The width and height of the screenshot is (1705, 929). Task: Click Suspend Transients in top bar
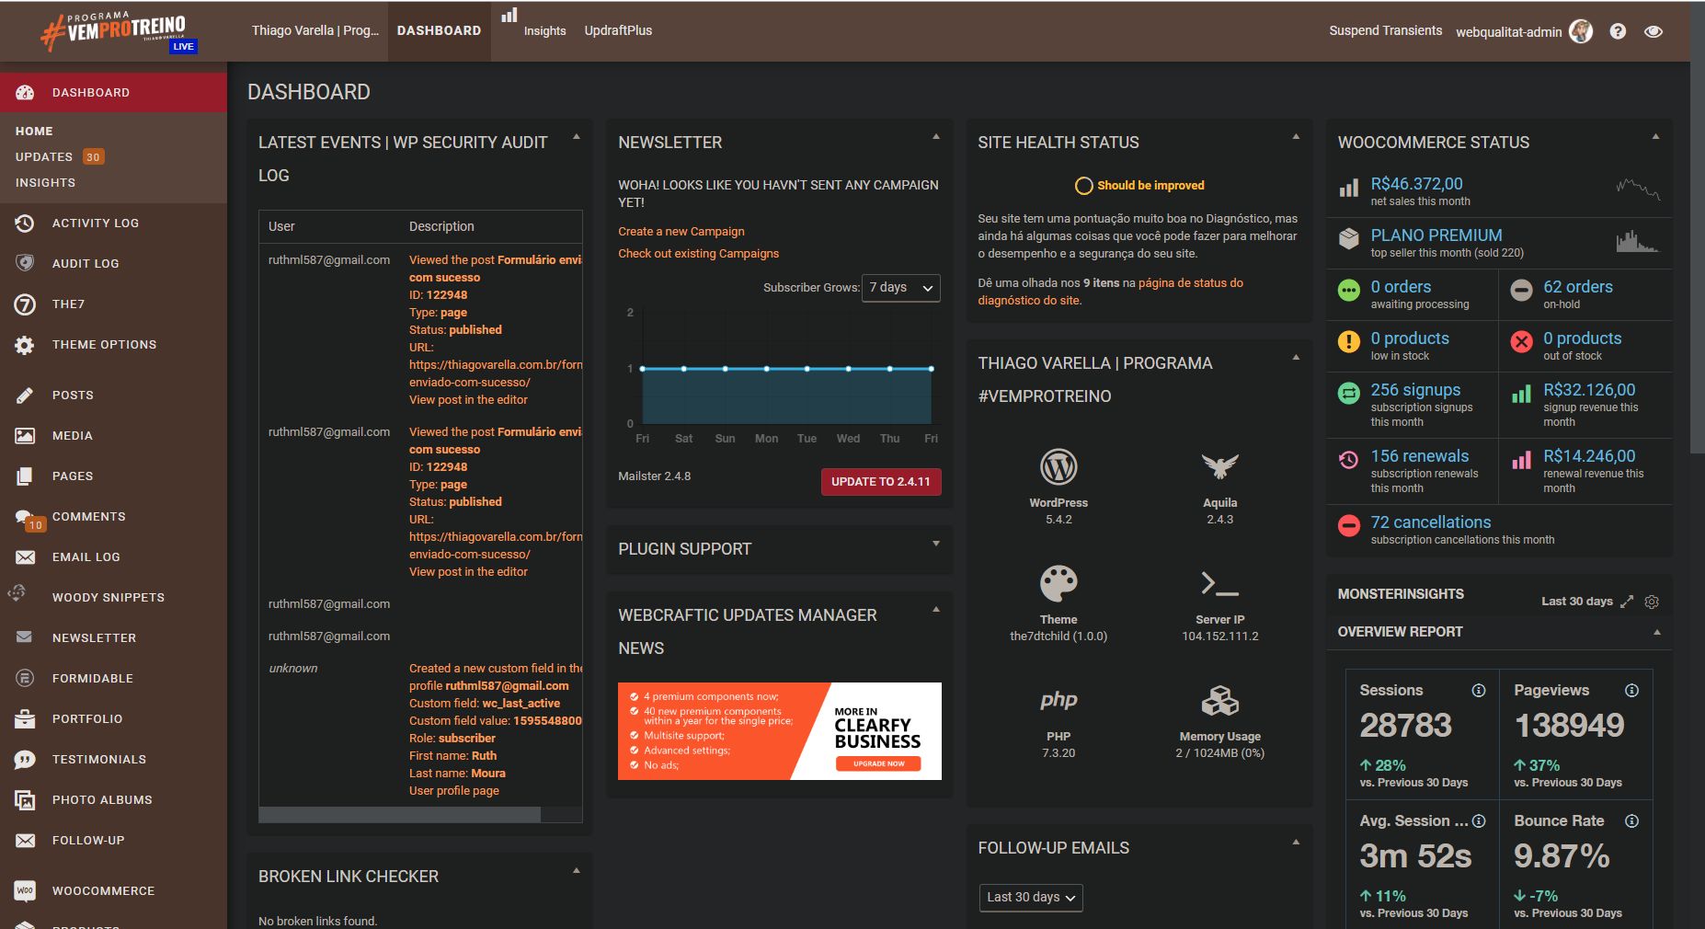click(x=1386, y=31)
